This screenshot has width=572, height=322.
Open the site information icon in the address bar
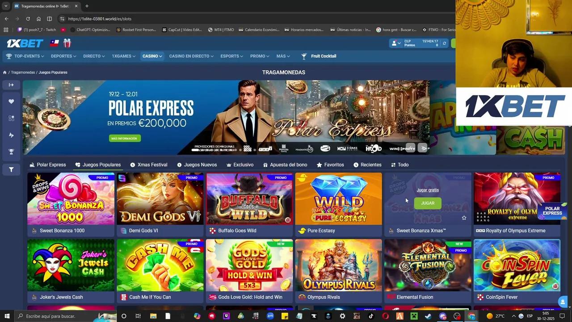62,19
